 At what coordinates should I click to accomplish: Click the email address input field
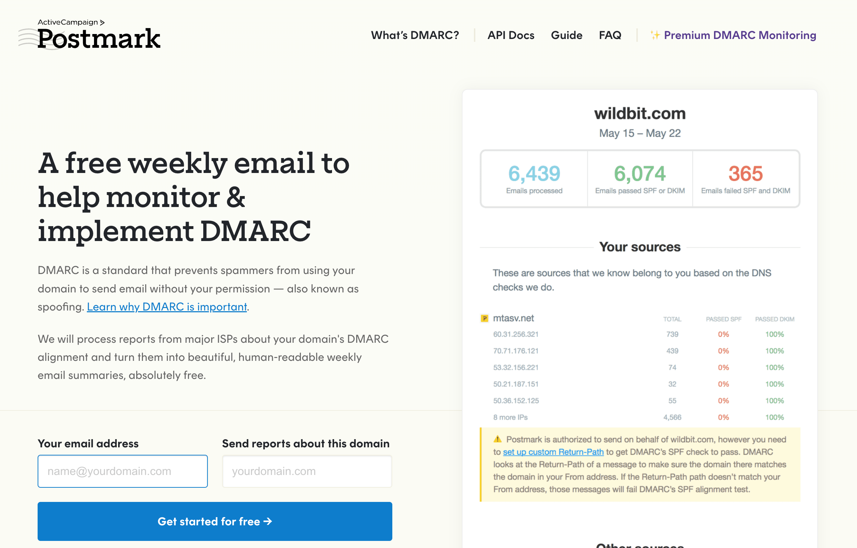pos(122,471)
